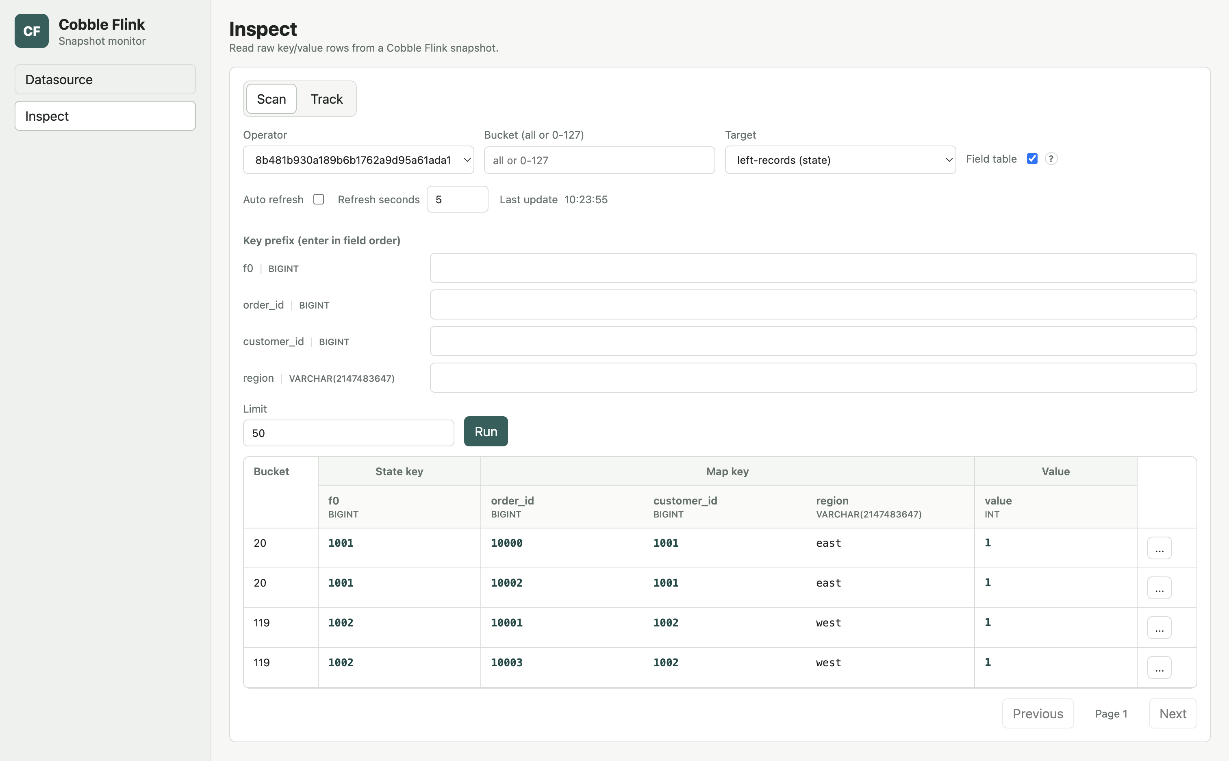This screenshot has height=761, width=1229.
Task: Open the Datasource sidebar item
Action: 105,80
